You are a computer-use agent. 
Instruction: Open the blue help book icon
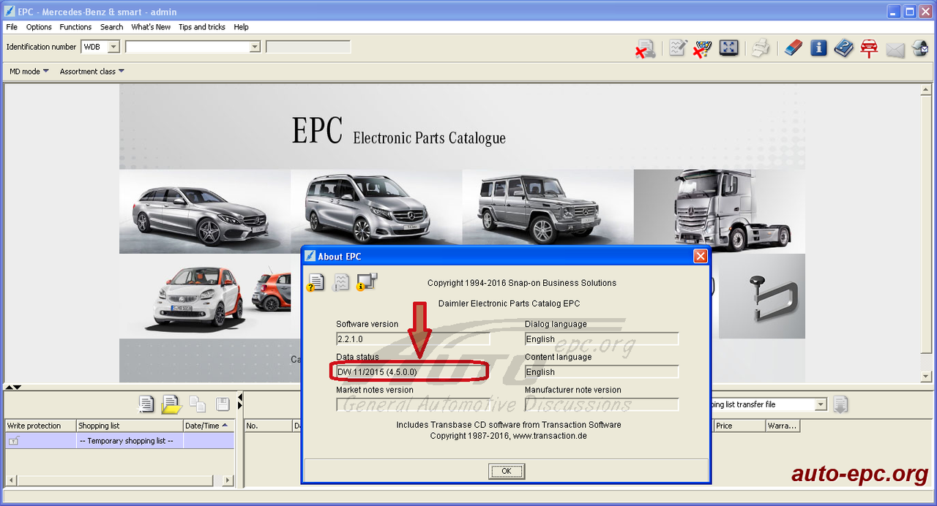tap(843, 48)
